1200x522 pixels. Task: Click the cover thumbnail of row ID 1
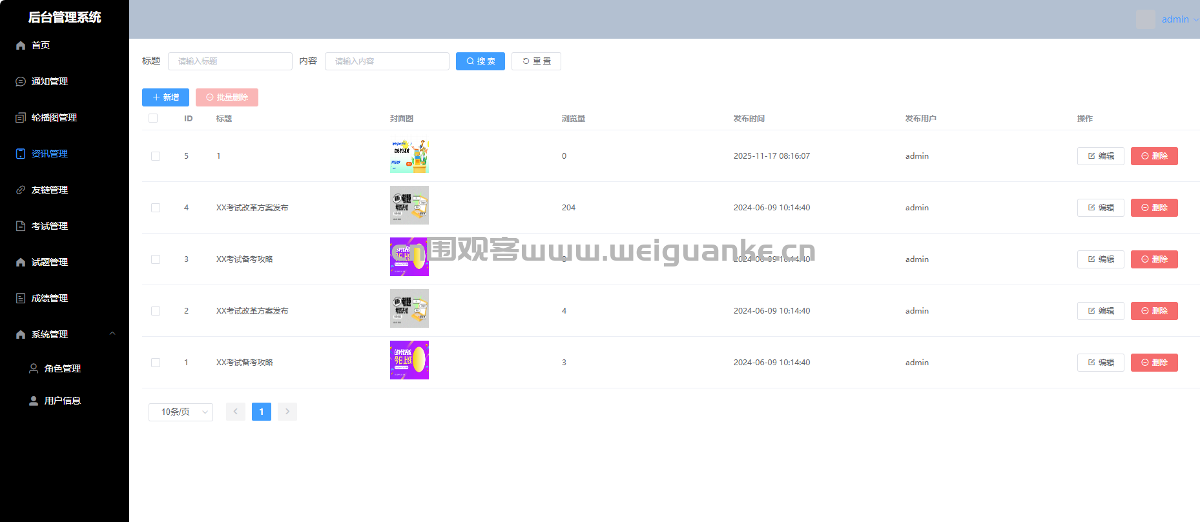click(x=409, y=360)
